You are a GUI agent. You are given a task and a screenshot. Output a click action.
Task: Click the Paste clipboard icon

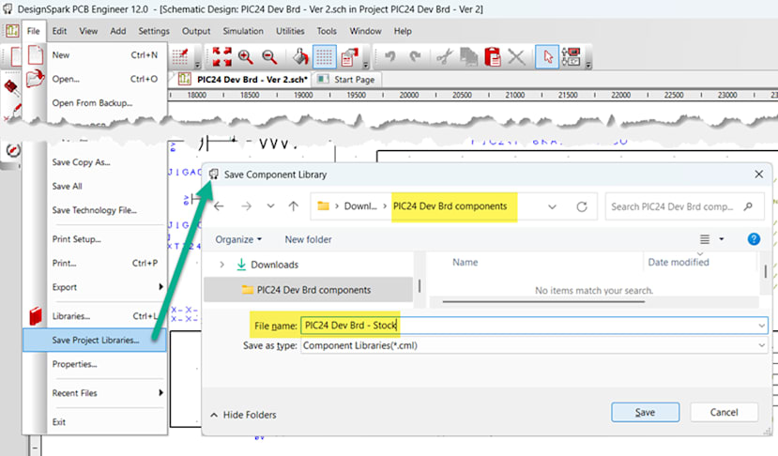pyautogui.click(x=492, y=57)
